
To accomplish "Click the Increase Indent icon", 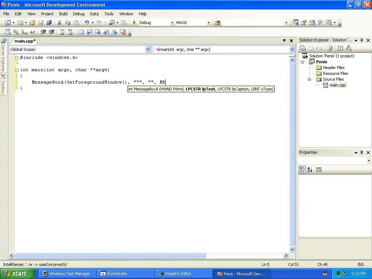I will (x=52, y=32).
